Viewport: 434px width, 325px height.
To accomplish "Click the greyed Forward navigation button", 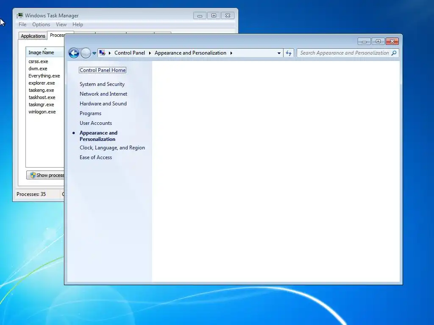I will (x=86, y=53).
